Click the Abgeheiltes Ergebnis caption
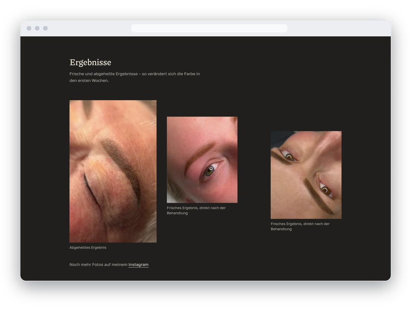The height and width of the screenshot is (318, 411). point(88,247)
